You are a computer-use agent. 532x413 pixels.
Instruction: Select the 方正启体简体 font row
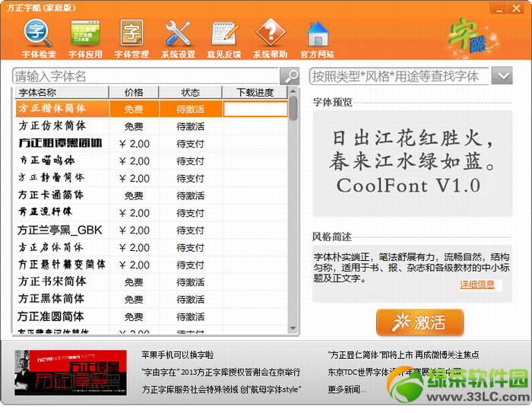pos(152,248)
